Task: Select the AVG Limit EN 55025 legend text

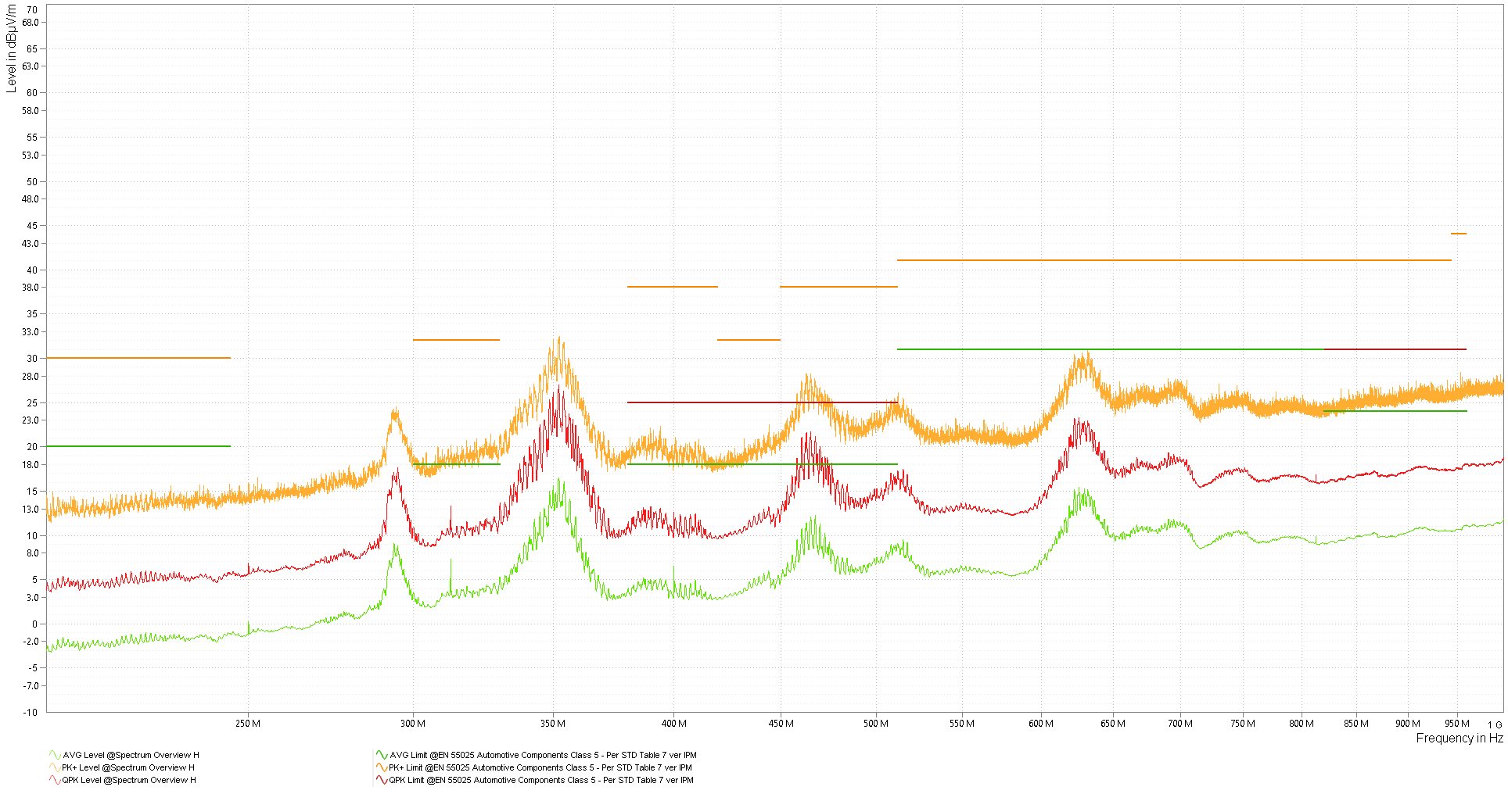Action: [543, 755]
